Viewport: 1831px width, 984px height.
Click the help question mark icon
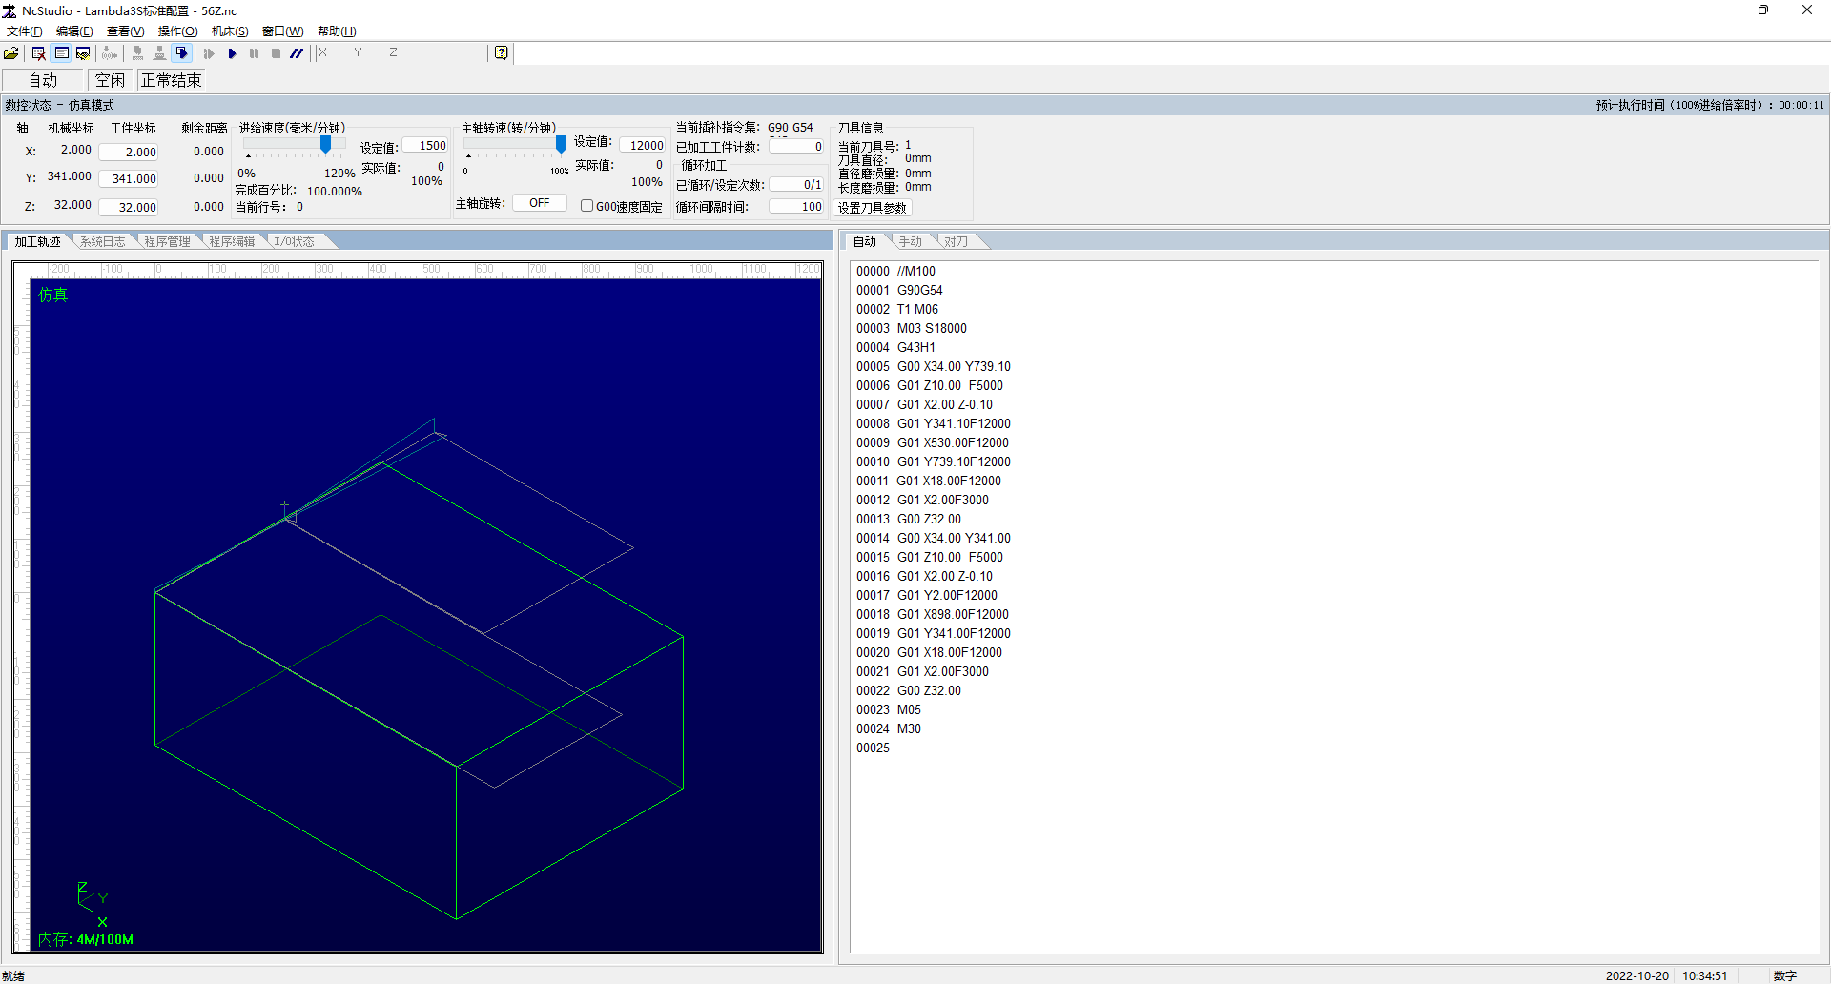tap(502, 53)
